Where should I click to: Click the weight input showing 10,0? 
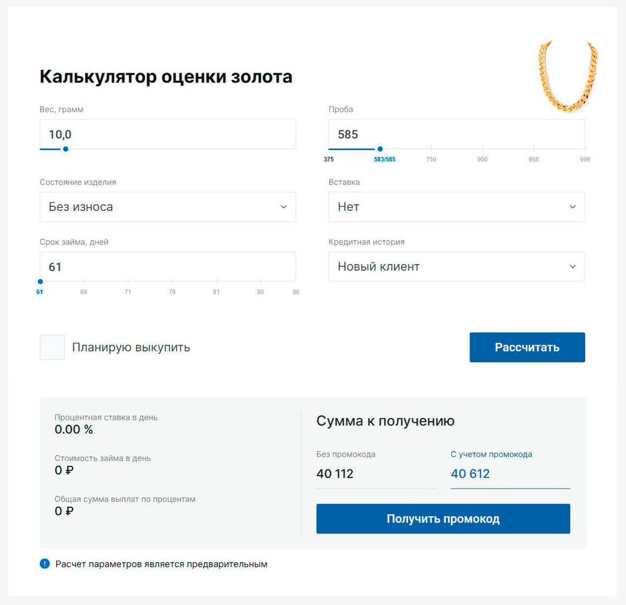tap(167, 134)
